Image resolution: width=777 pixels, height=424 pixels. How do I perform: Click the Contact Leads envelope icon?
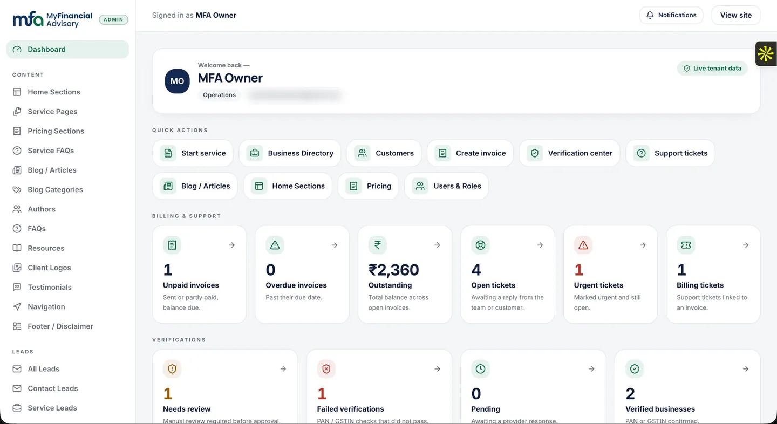click(17, 388)
